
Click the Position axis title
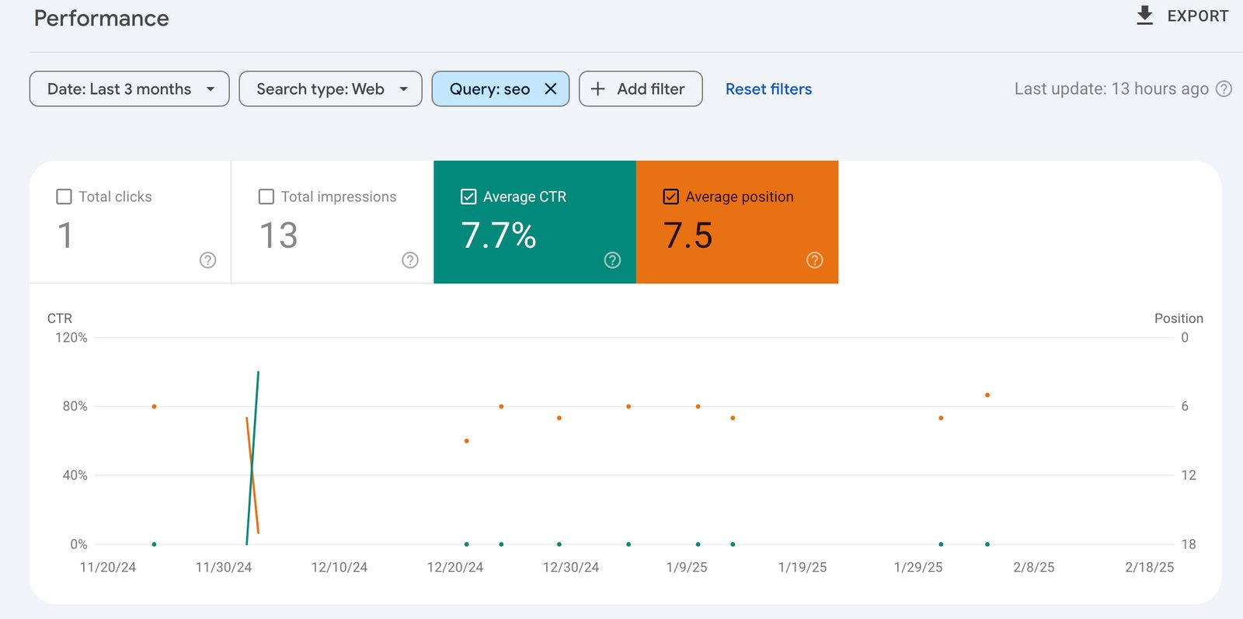click(x=1179, y=318)
